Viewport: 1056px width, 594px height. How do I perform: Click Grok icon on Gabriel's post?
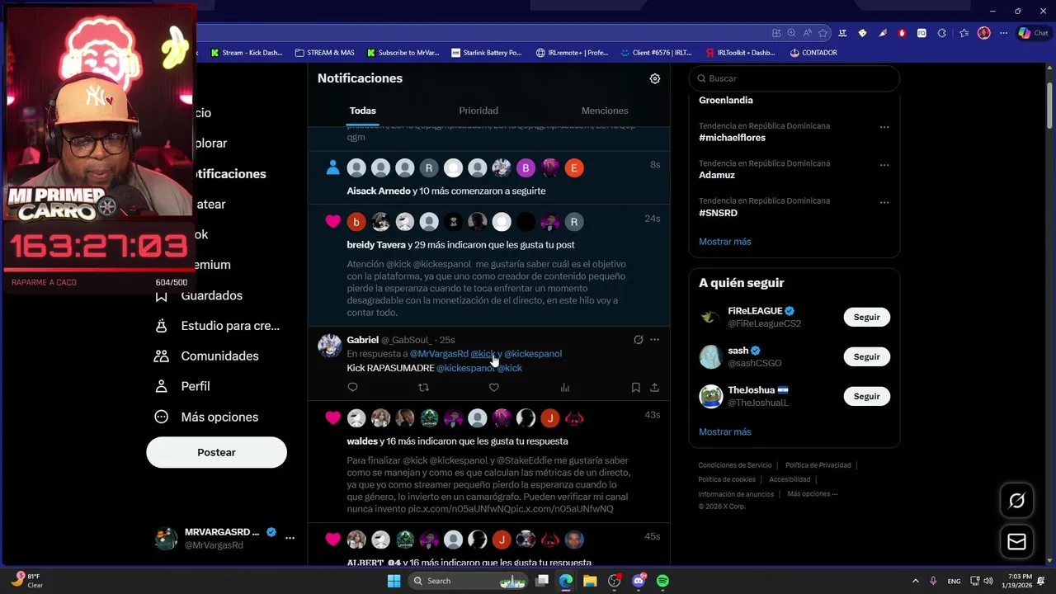[638, 340]
